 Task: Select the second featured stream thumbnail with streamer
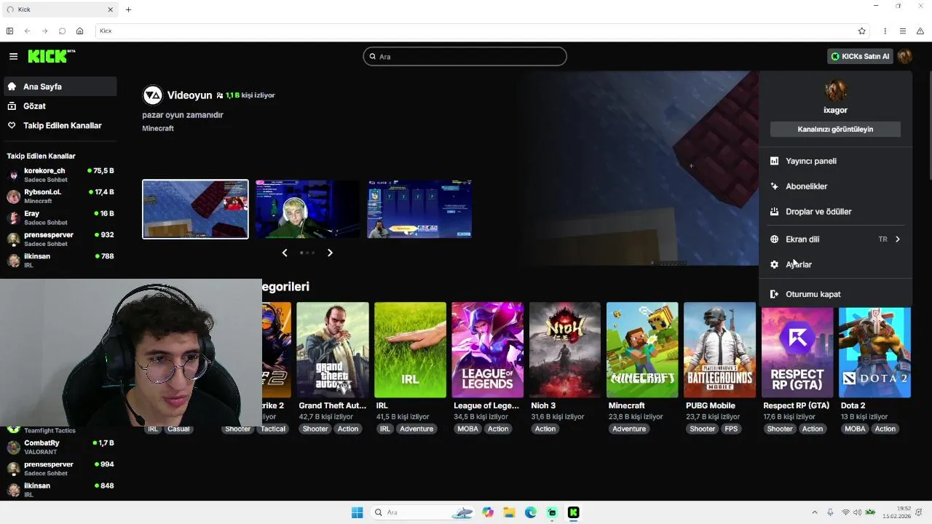tap(307, 209)
